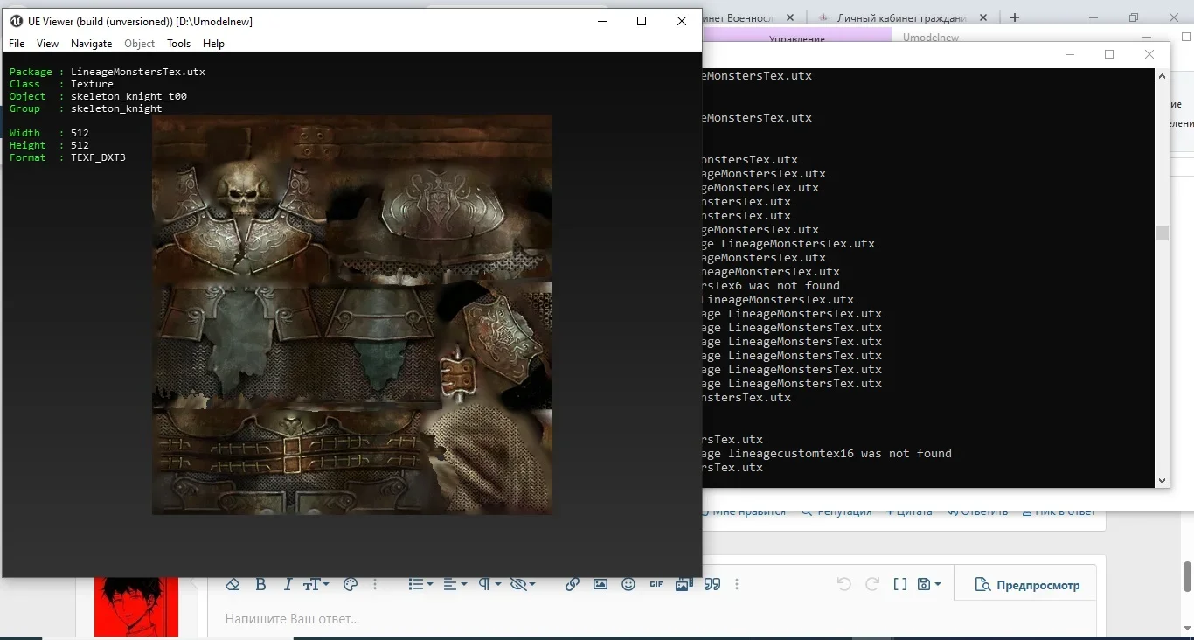This screenshot has height=640, width=1194.
Task: Click the Class value Texture in UE Viewer
Action: [92, 84]
